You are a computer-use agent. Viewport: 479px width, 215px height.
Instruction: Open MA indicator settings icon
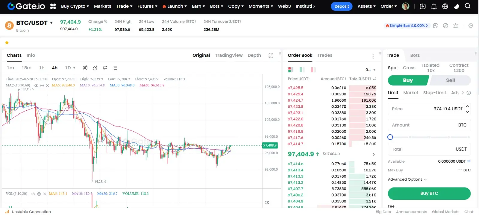click(42, 86)
